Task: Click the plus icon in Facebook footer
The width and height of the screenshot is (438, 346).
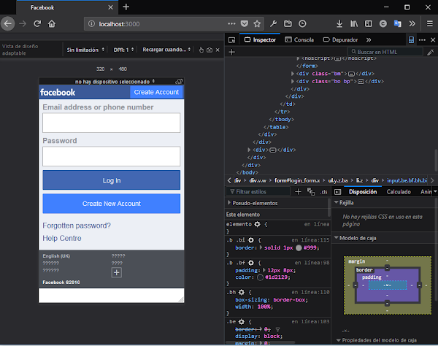Action: click(115, 272)
